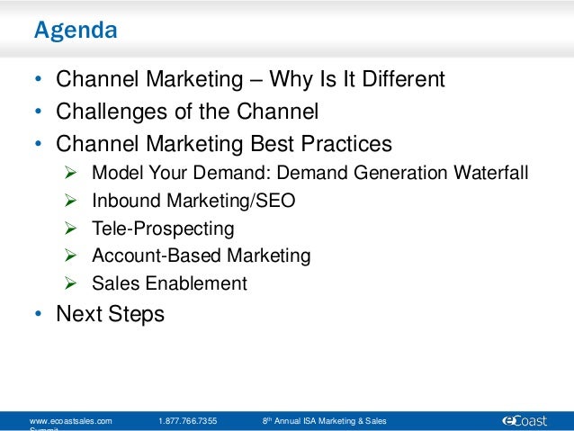The width and height of the screenshot is (574, 431).
Task: Click the 'Next Steps' bullet
Action: coord(110,314)
